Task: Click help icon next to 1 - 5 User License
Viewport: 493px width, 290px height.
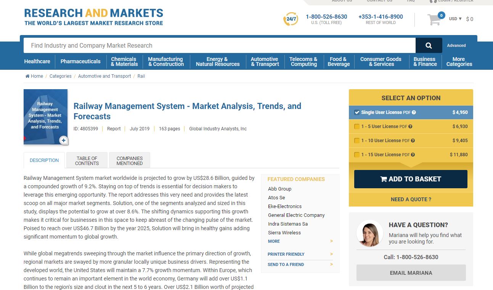Action: click(x=410, y=127)
